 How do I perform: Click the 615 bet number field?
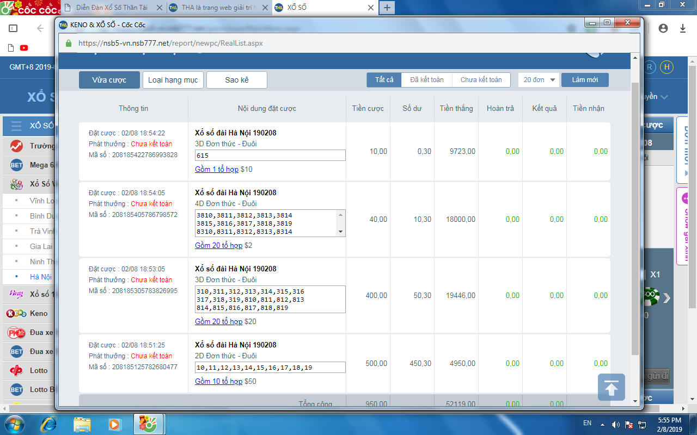pos(270,156)
